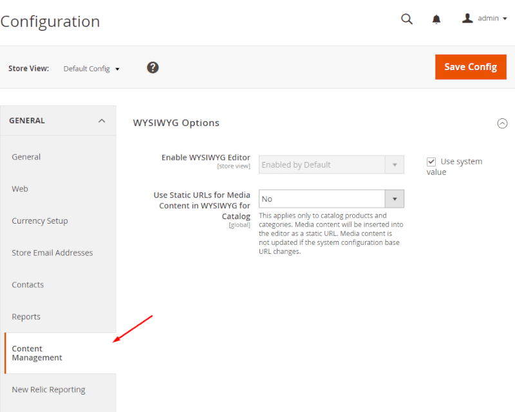The height and width of the screenshot is (412, 515).
Task: Click the Store View label
Action: pyautogui.click(x=28, y=68)
